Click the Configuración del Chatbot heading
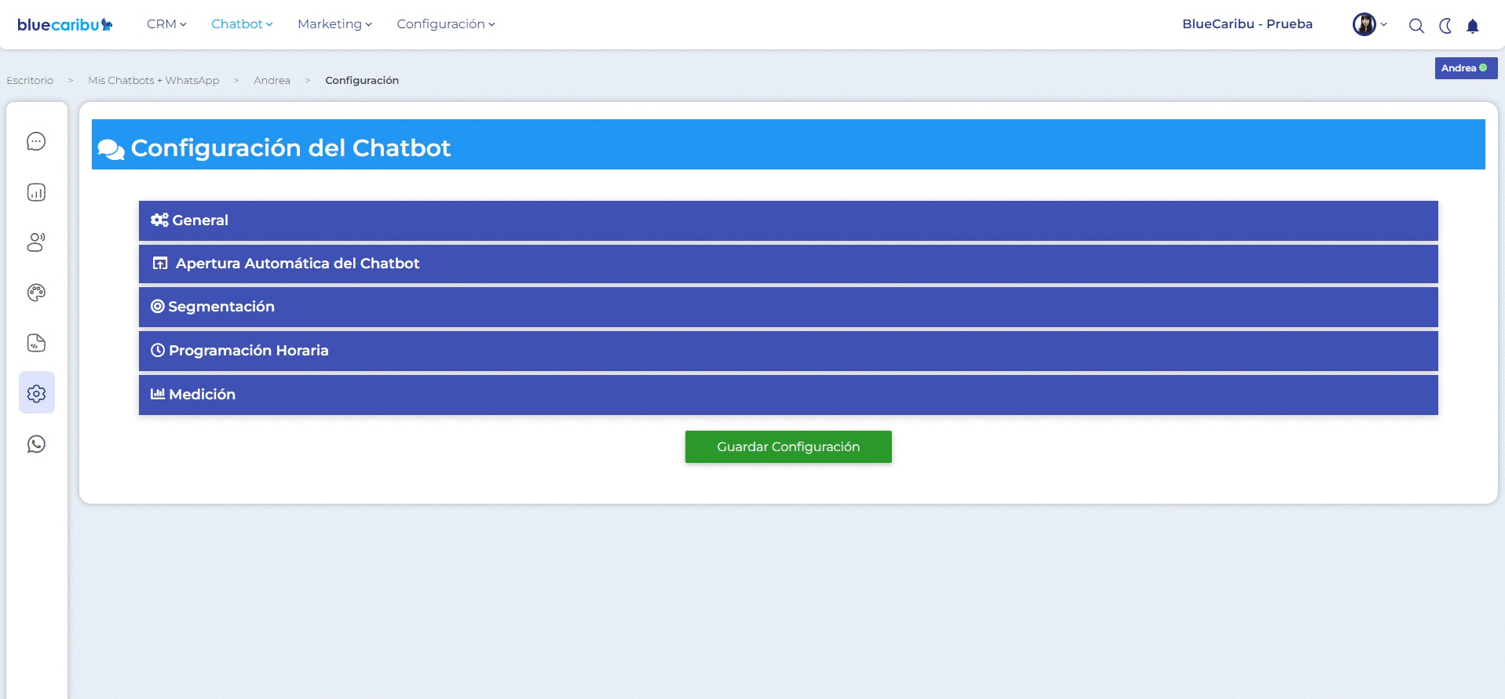This screenshot has height=699, width=1505. 290,147
